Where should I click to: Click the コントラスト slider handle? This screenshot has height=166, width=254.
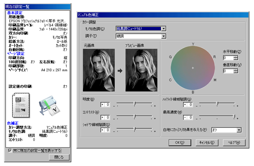[134, 117]
